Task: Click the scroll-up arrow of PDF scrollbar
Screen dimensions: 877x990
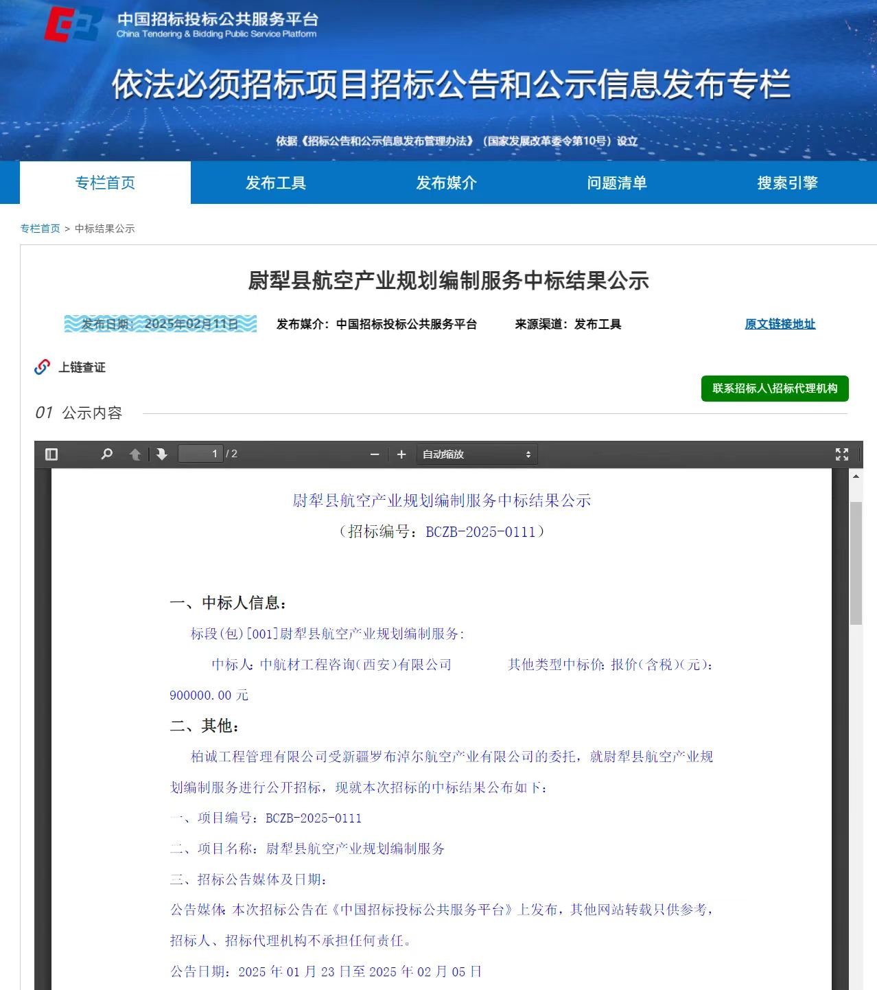Action: [856, 476]
